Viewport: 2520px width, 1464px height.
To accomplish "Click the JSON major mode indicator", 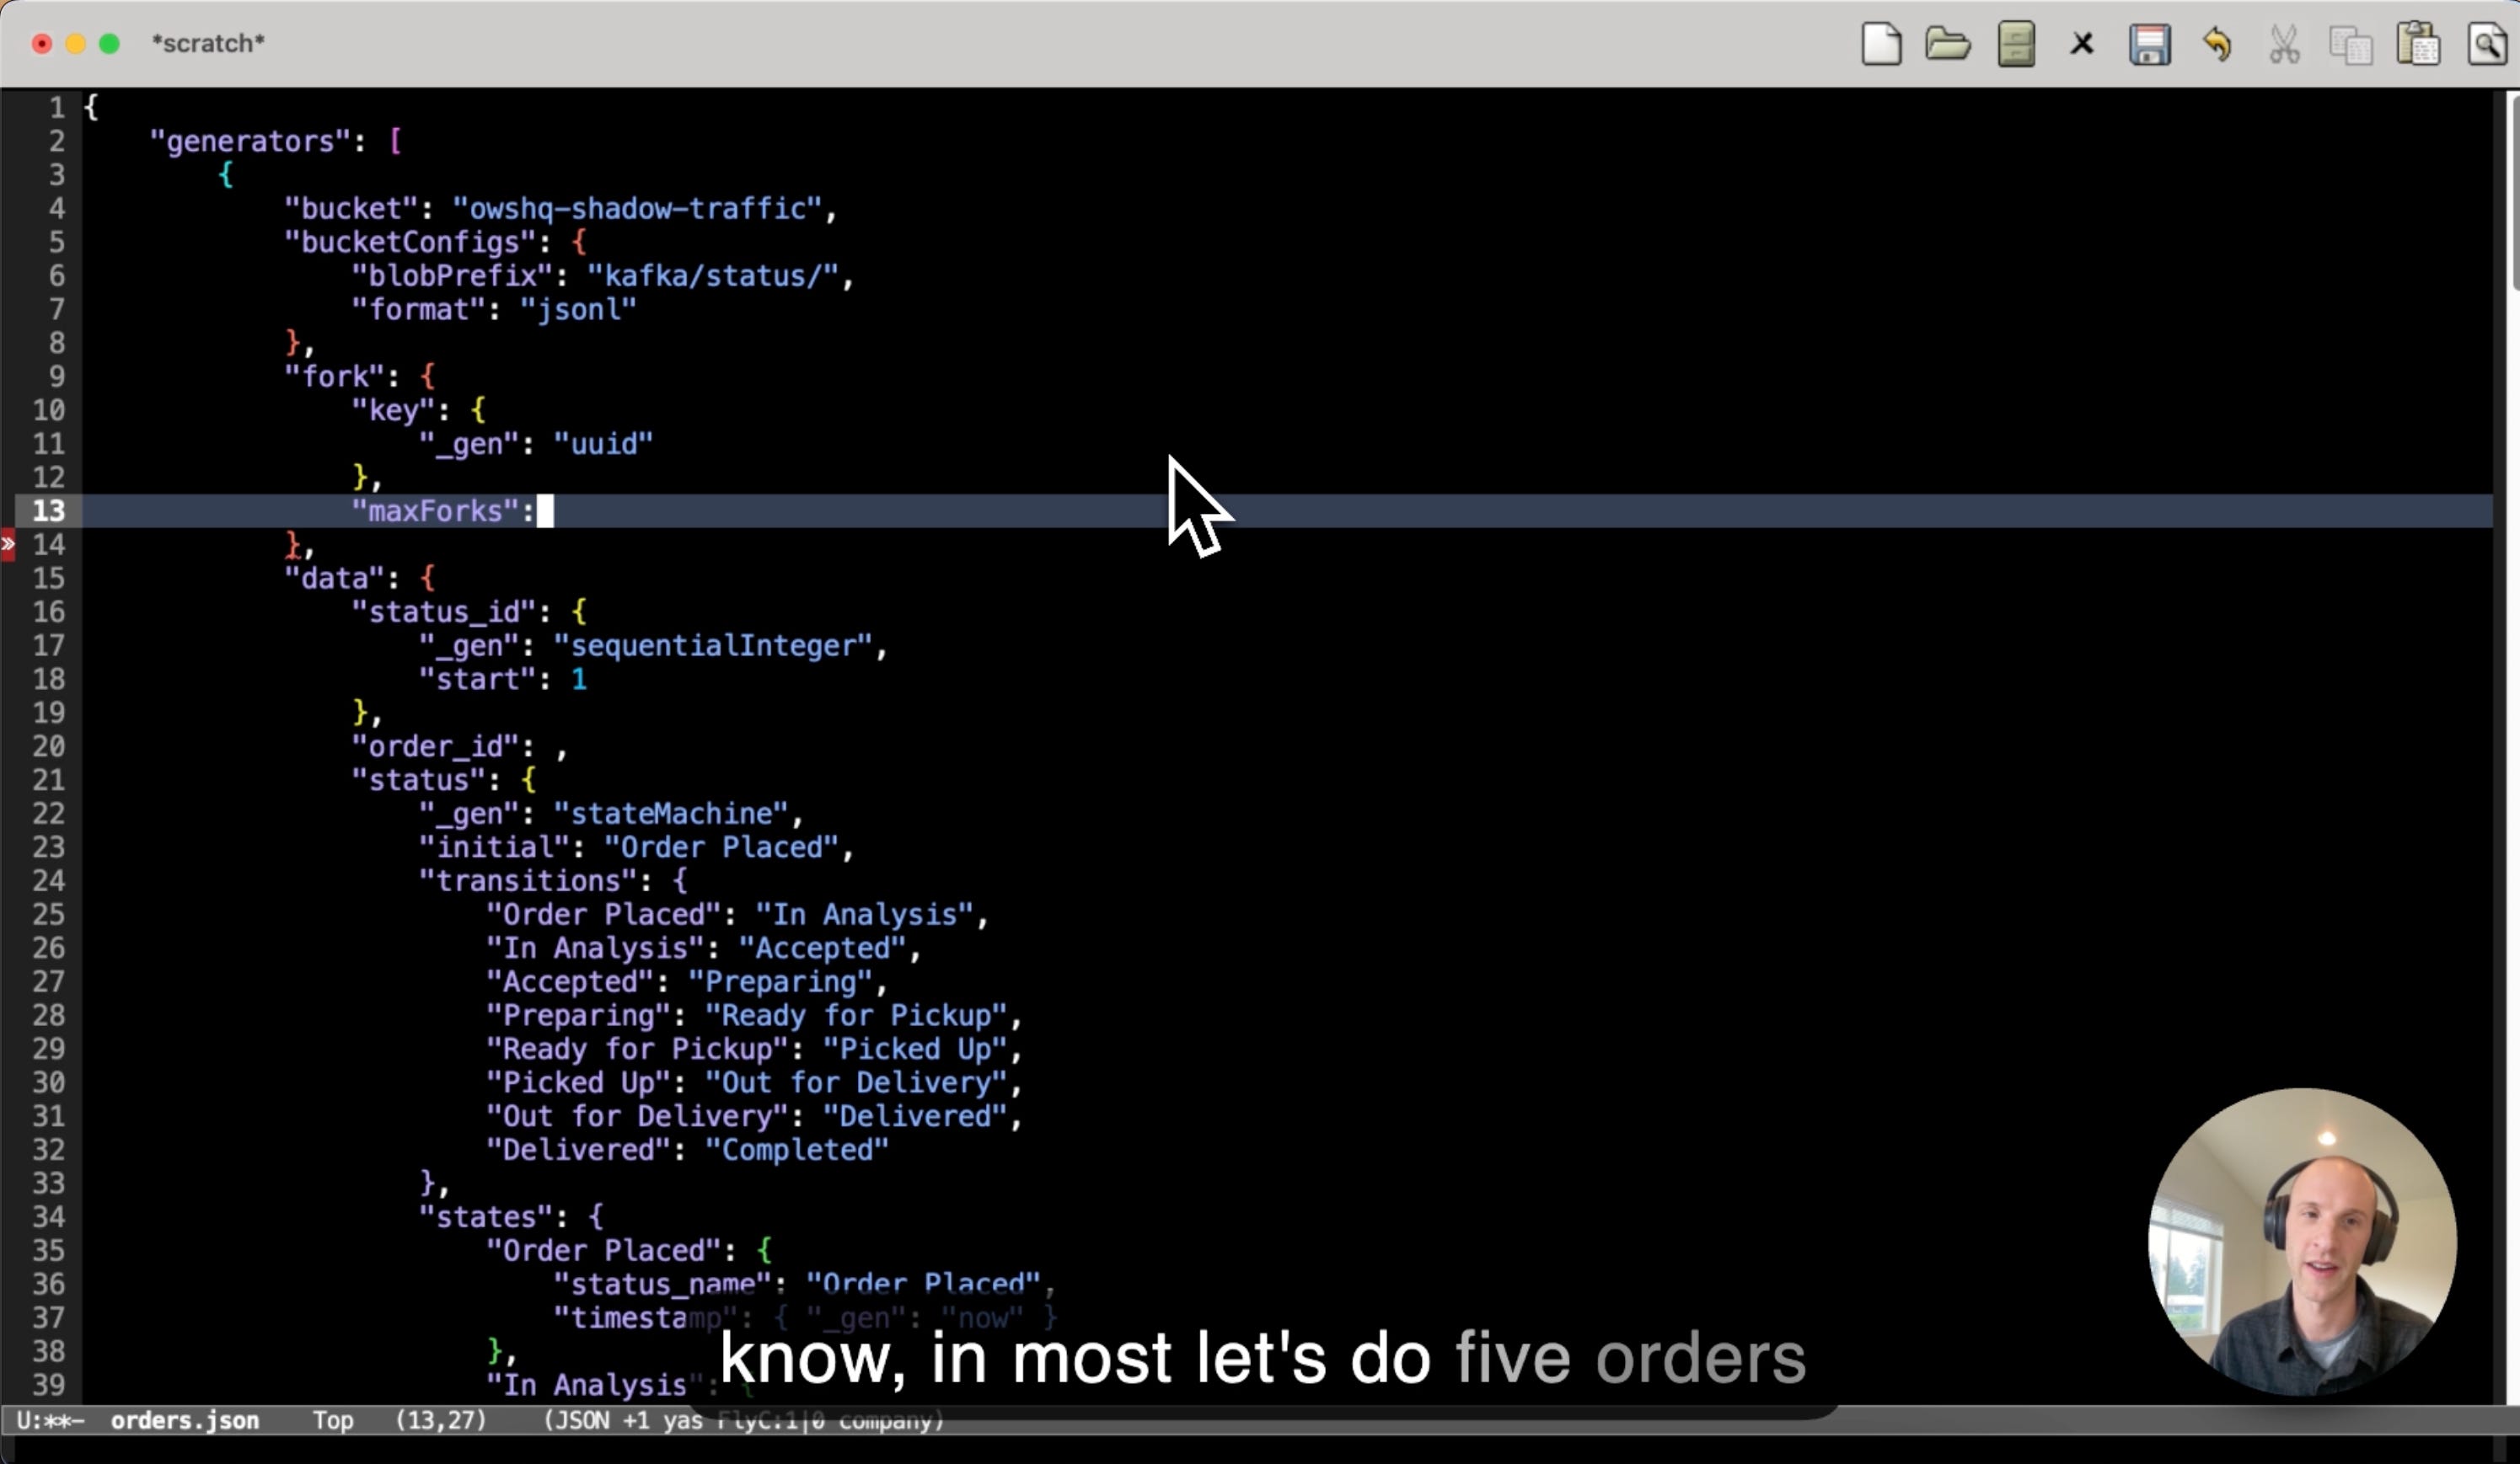I will tap(580, 1420).
